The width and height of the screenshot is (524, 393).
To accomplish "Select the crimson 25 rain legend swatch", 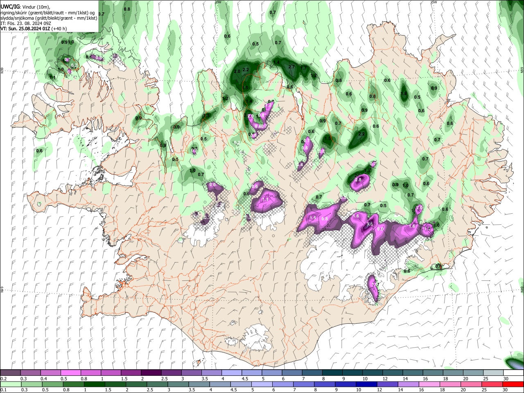I will pos(492,384).
